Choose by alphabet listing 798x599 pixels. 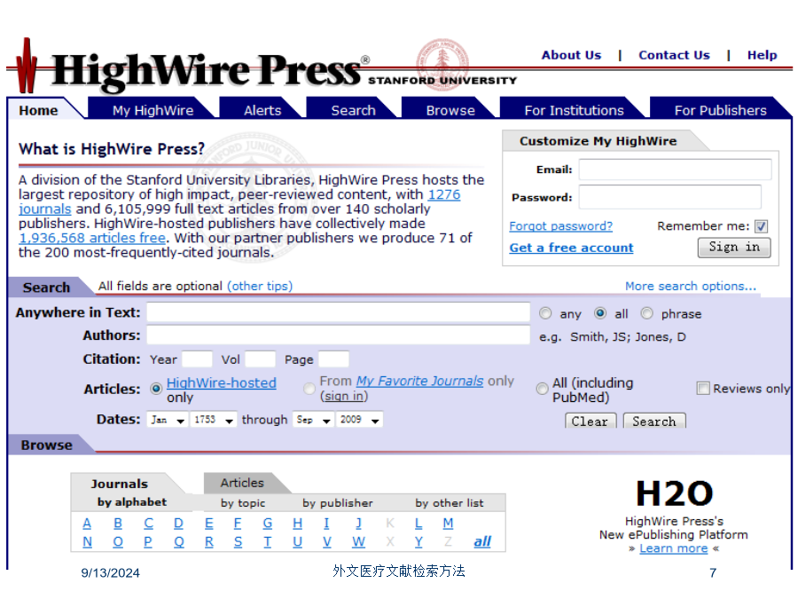(132, 502)
